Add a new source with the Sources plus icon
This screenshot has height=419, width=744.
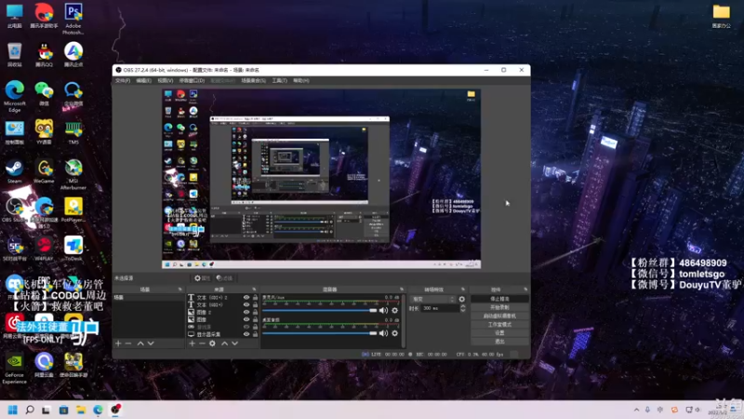(193, 344)
